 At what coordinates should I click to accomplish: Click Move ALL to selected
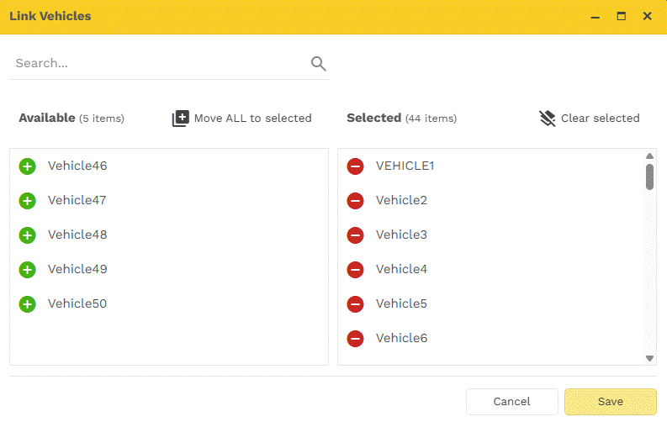[x=242, y=119]
